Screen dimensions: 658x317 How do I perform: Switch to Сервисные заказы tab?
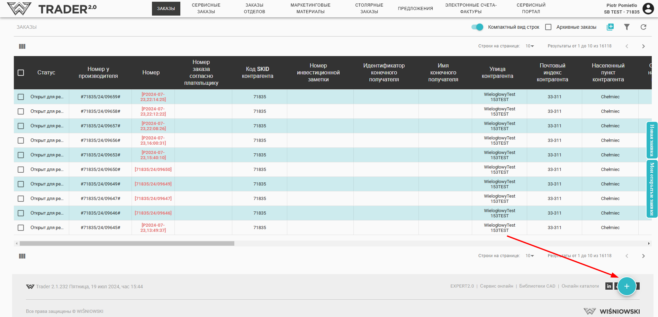(206, 8)
